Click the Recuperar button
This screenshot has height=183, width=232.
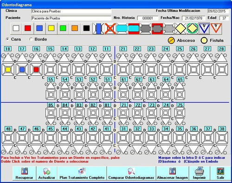pyautogui.click(x=24, y=173)
